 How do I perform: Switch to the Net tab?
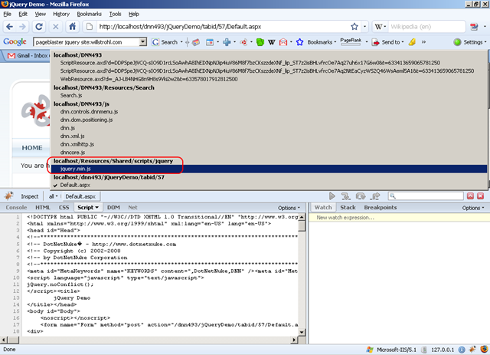point(132,208)
